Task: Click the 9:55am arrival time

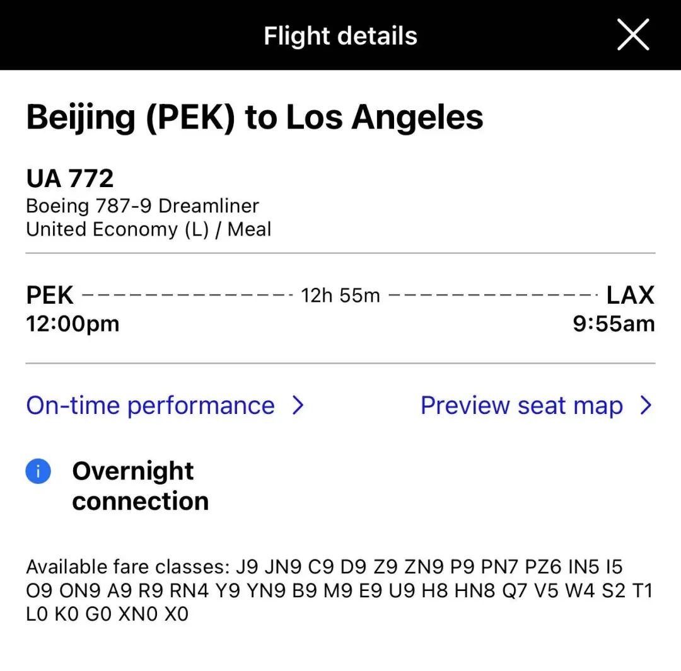Action: [614, 324]
